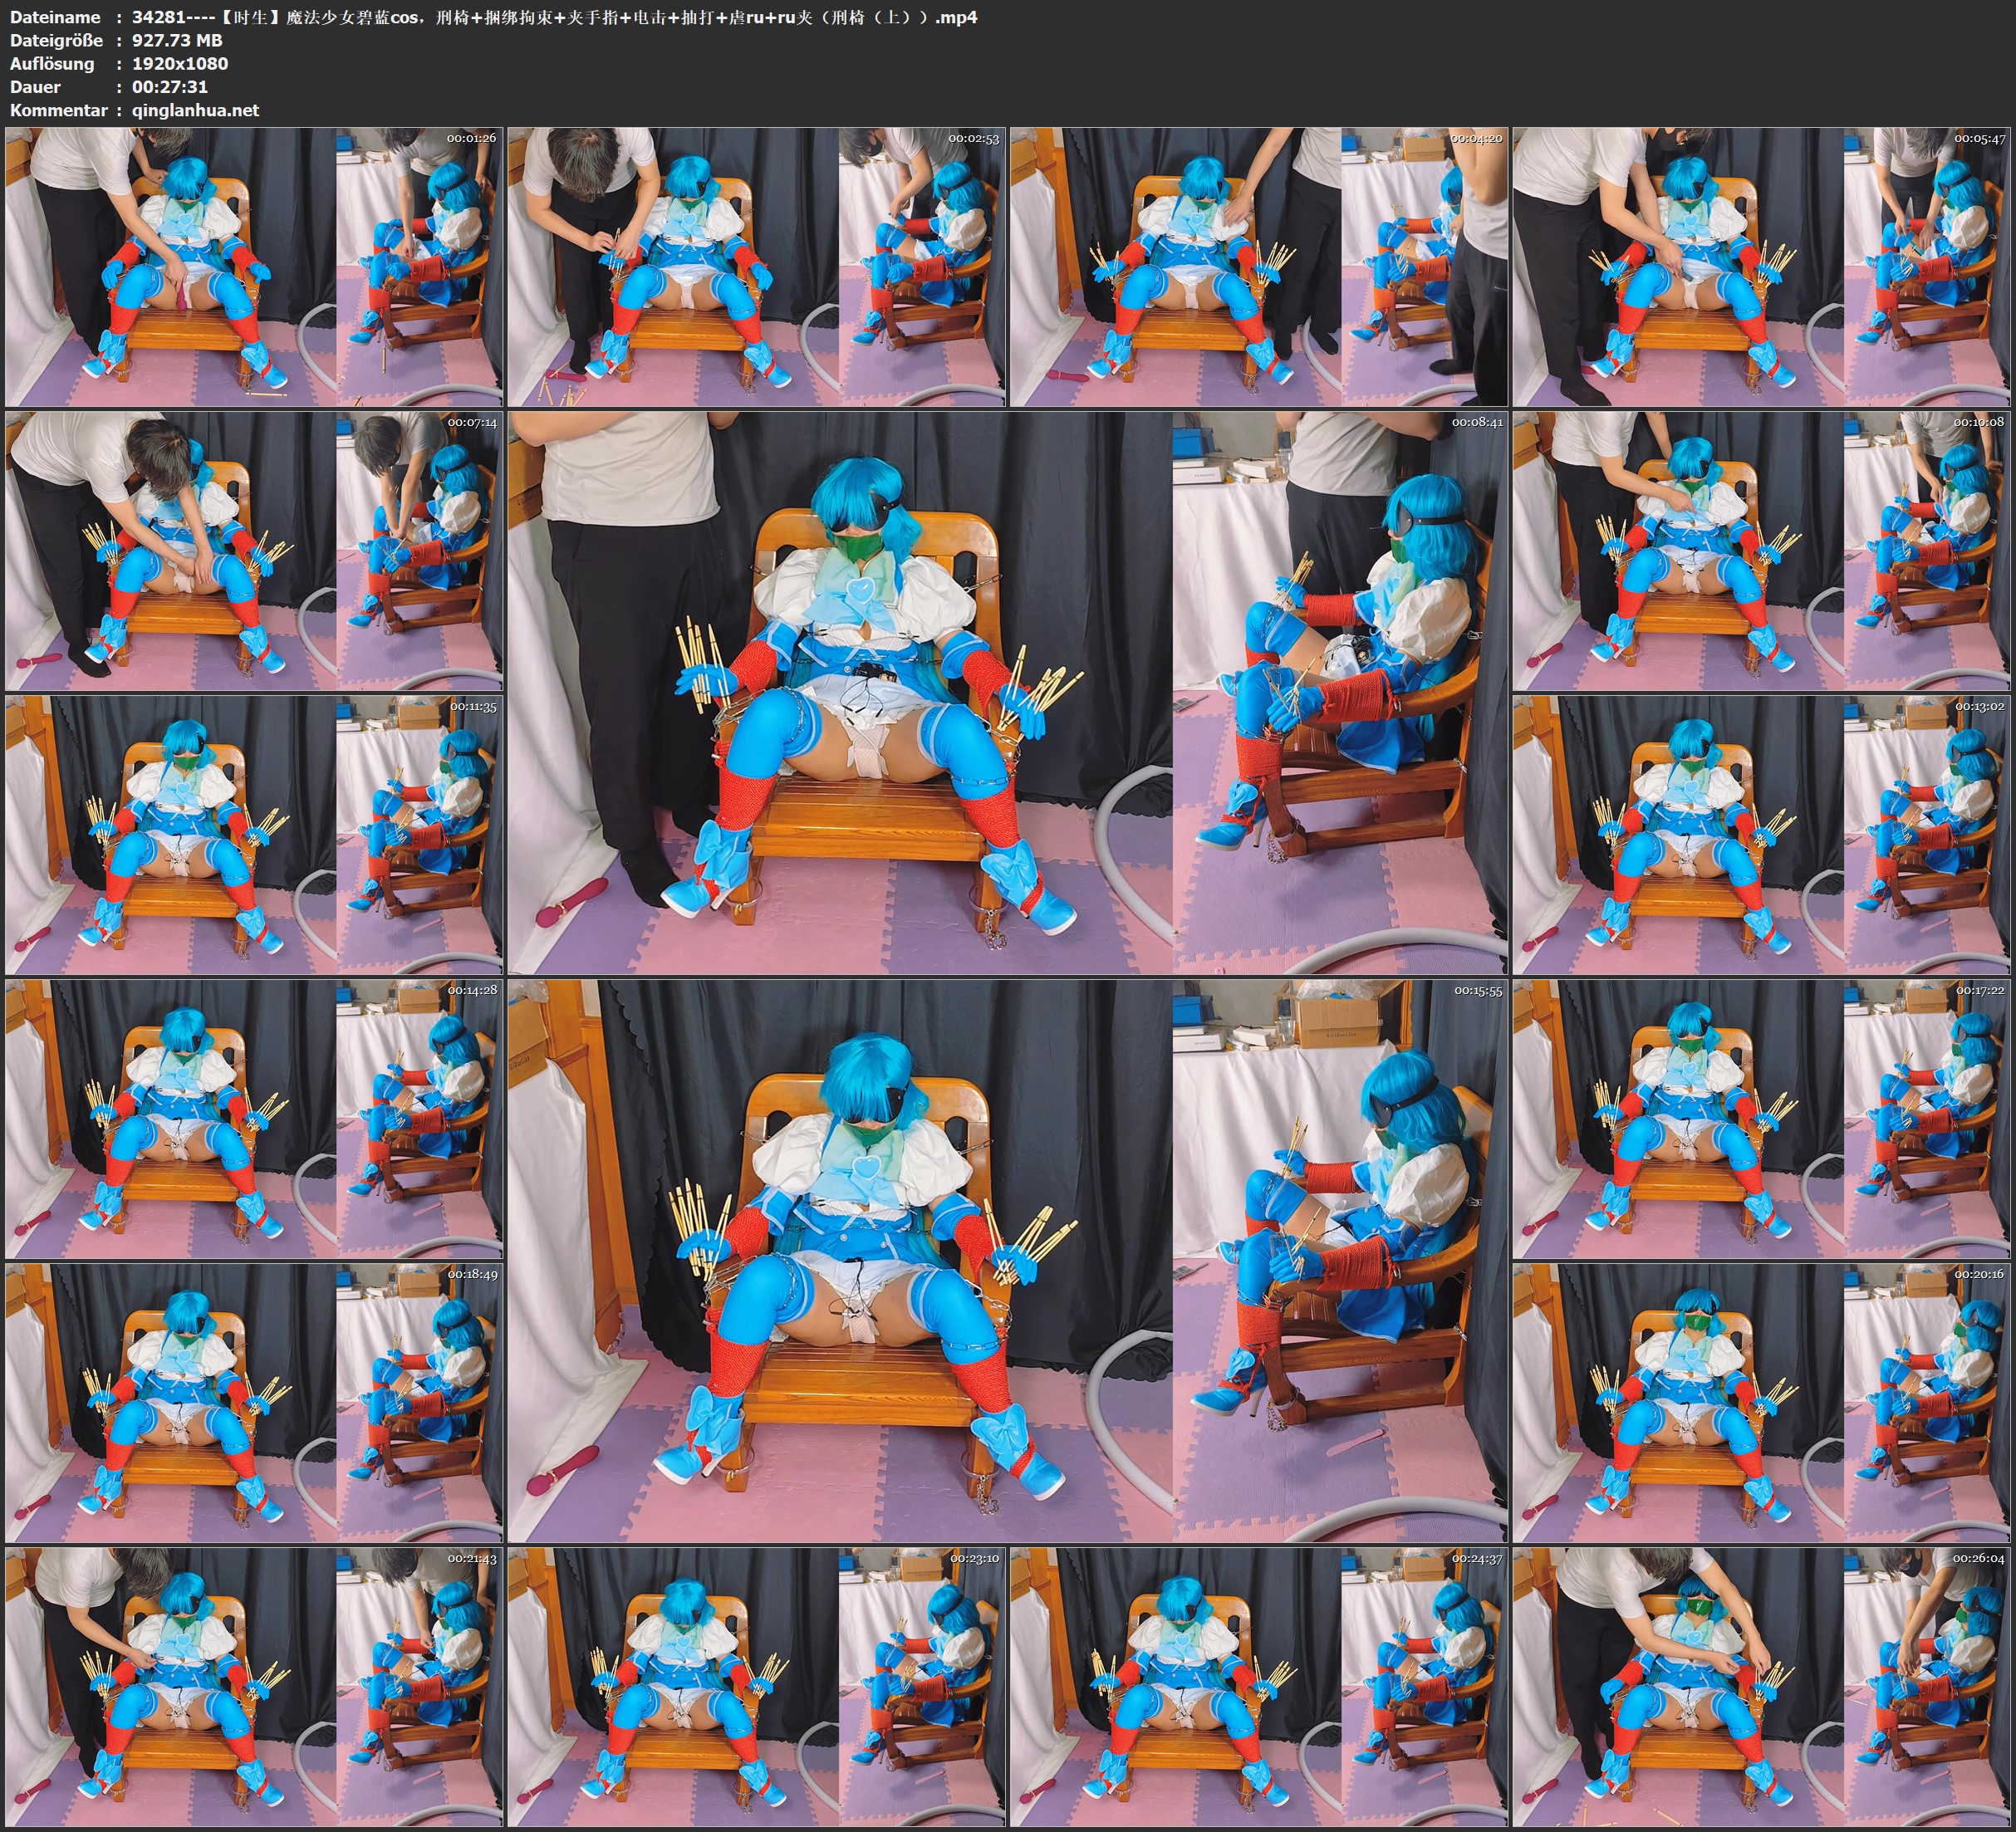Screen dimensions: 2016x1832
Task: Select the thumbnail timestamped 00:07:14
Action: pyautogui.click(x=253, y=550)
